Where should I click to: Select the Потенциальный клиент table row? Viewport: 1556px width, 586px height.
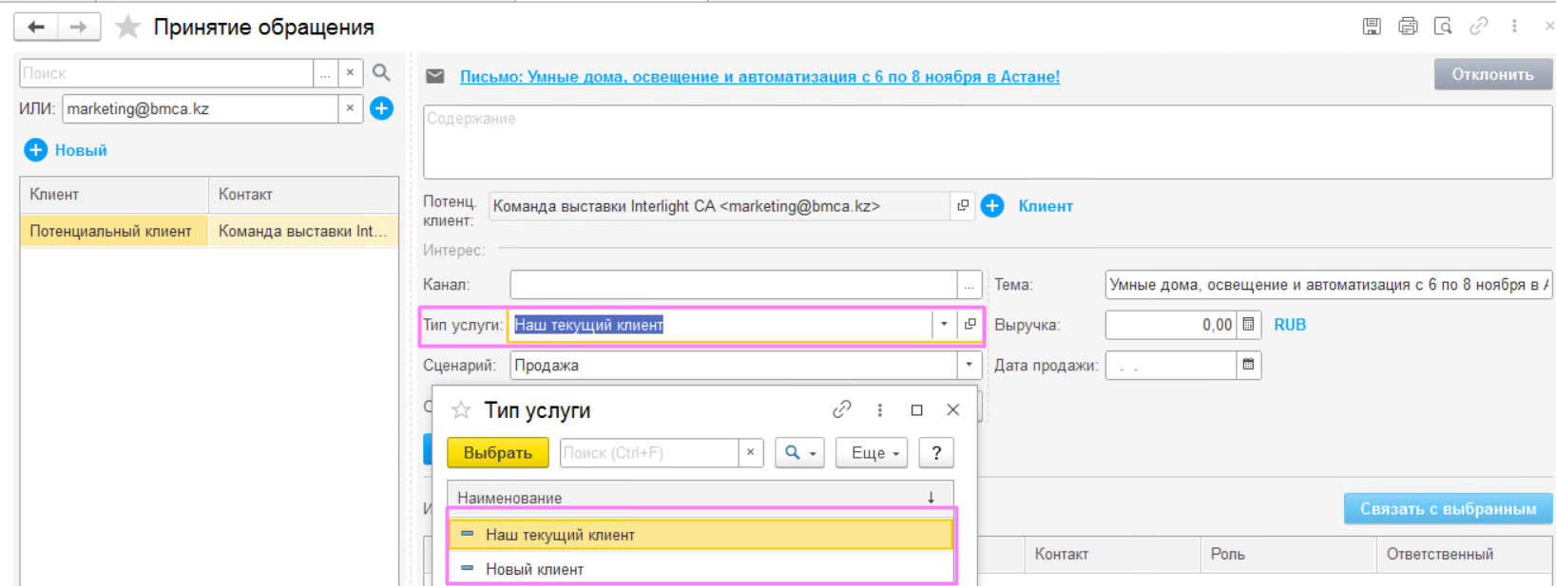111,231
